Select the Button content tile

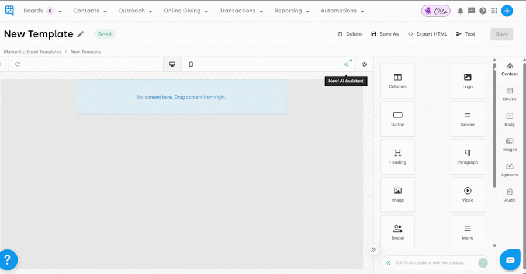tap(397, 119)
